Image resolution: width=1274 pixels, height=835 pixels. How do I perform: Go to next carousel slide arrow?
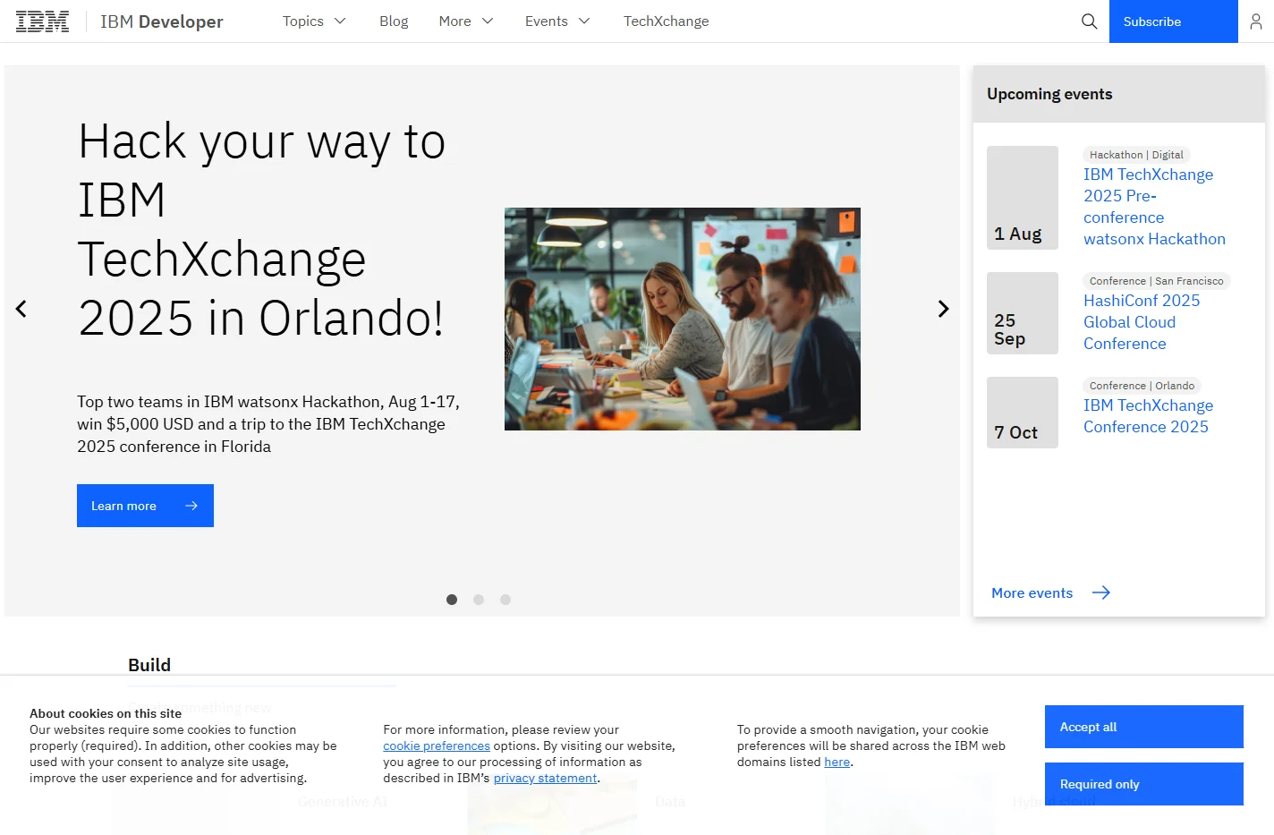(943, 309)
